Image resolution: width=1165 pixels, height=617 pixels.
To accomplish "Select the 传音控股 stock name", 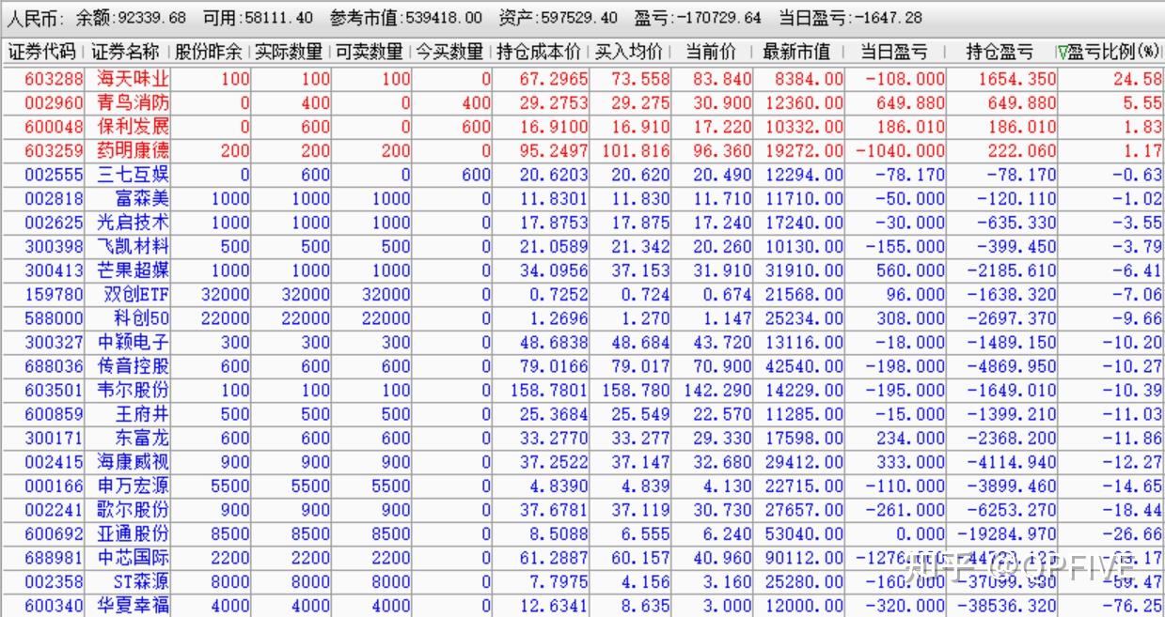I will coord(134,366).
